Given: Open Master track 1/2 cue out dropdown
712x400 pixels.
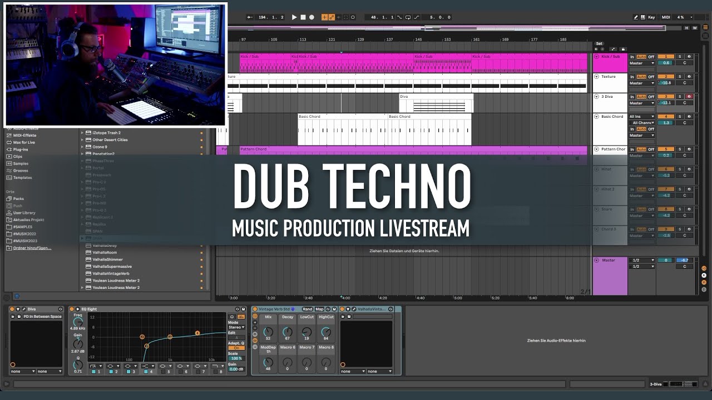Looking at the screenshot, I should (642, 260).
